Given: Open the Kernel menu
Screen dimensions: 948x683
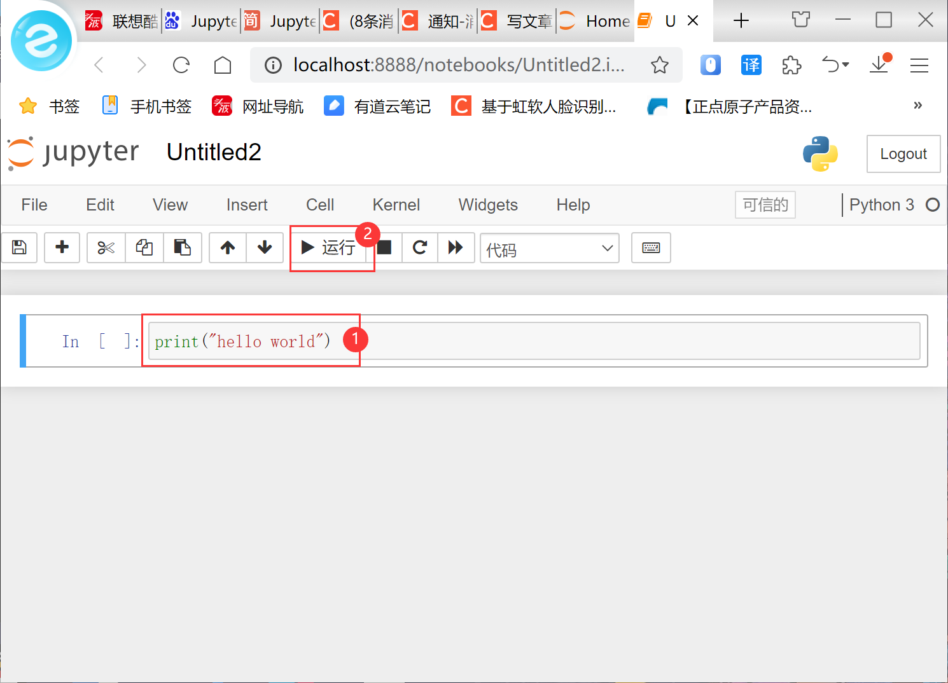Looking at the screenshot, I should (x=396, y=205).
